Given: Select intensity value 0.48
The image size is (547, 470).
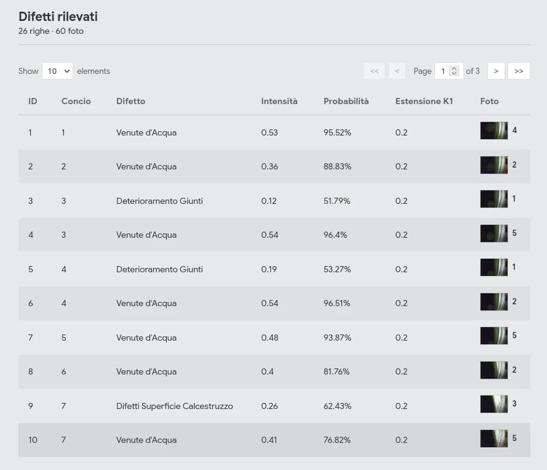Looking at the screenshot, I should click(270, 338).
